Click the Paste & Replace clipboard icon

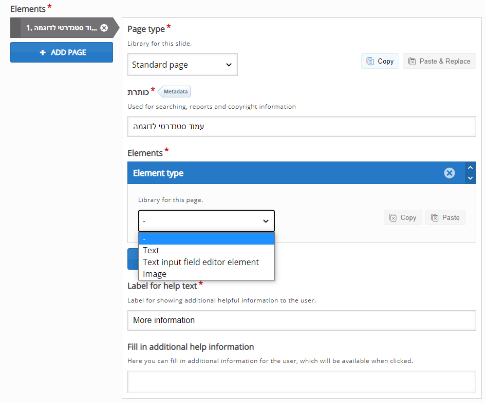pyautogui.click(x=412, y=61)
